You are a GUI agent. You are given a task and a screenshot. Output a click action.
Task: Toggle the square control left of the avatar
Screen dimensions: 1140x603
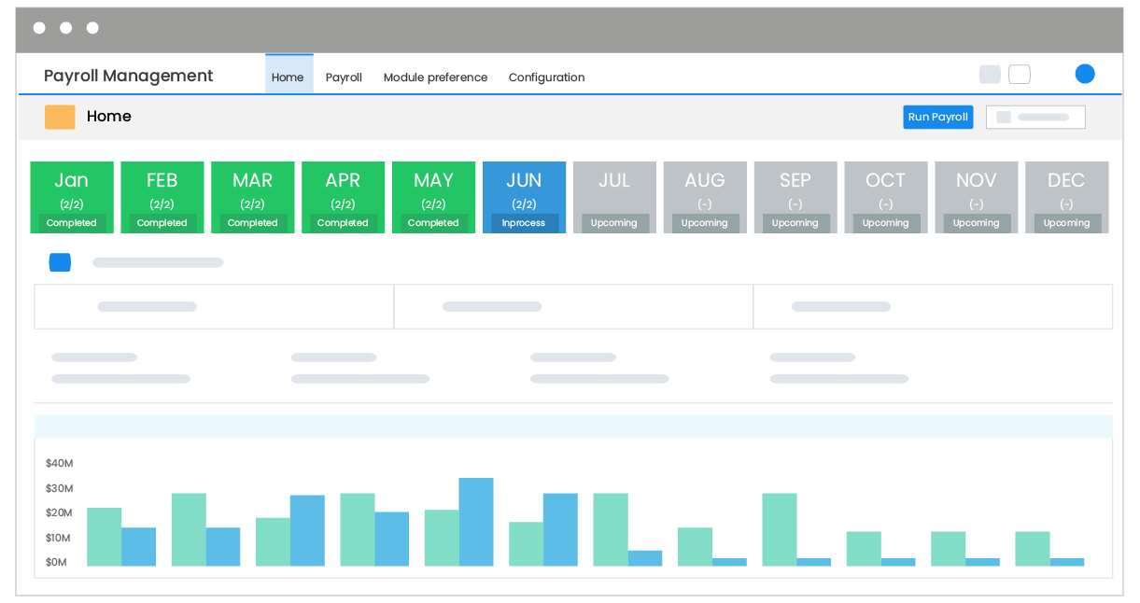click(x=1019, y=74)
